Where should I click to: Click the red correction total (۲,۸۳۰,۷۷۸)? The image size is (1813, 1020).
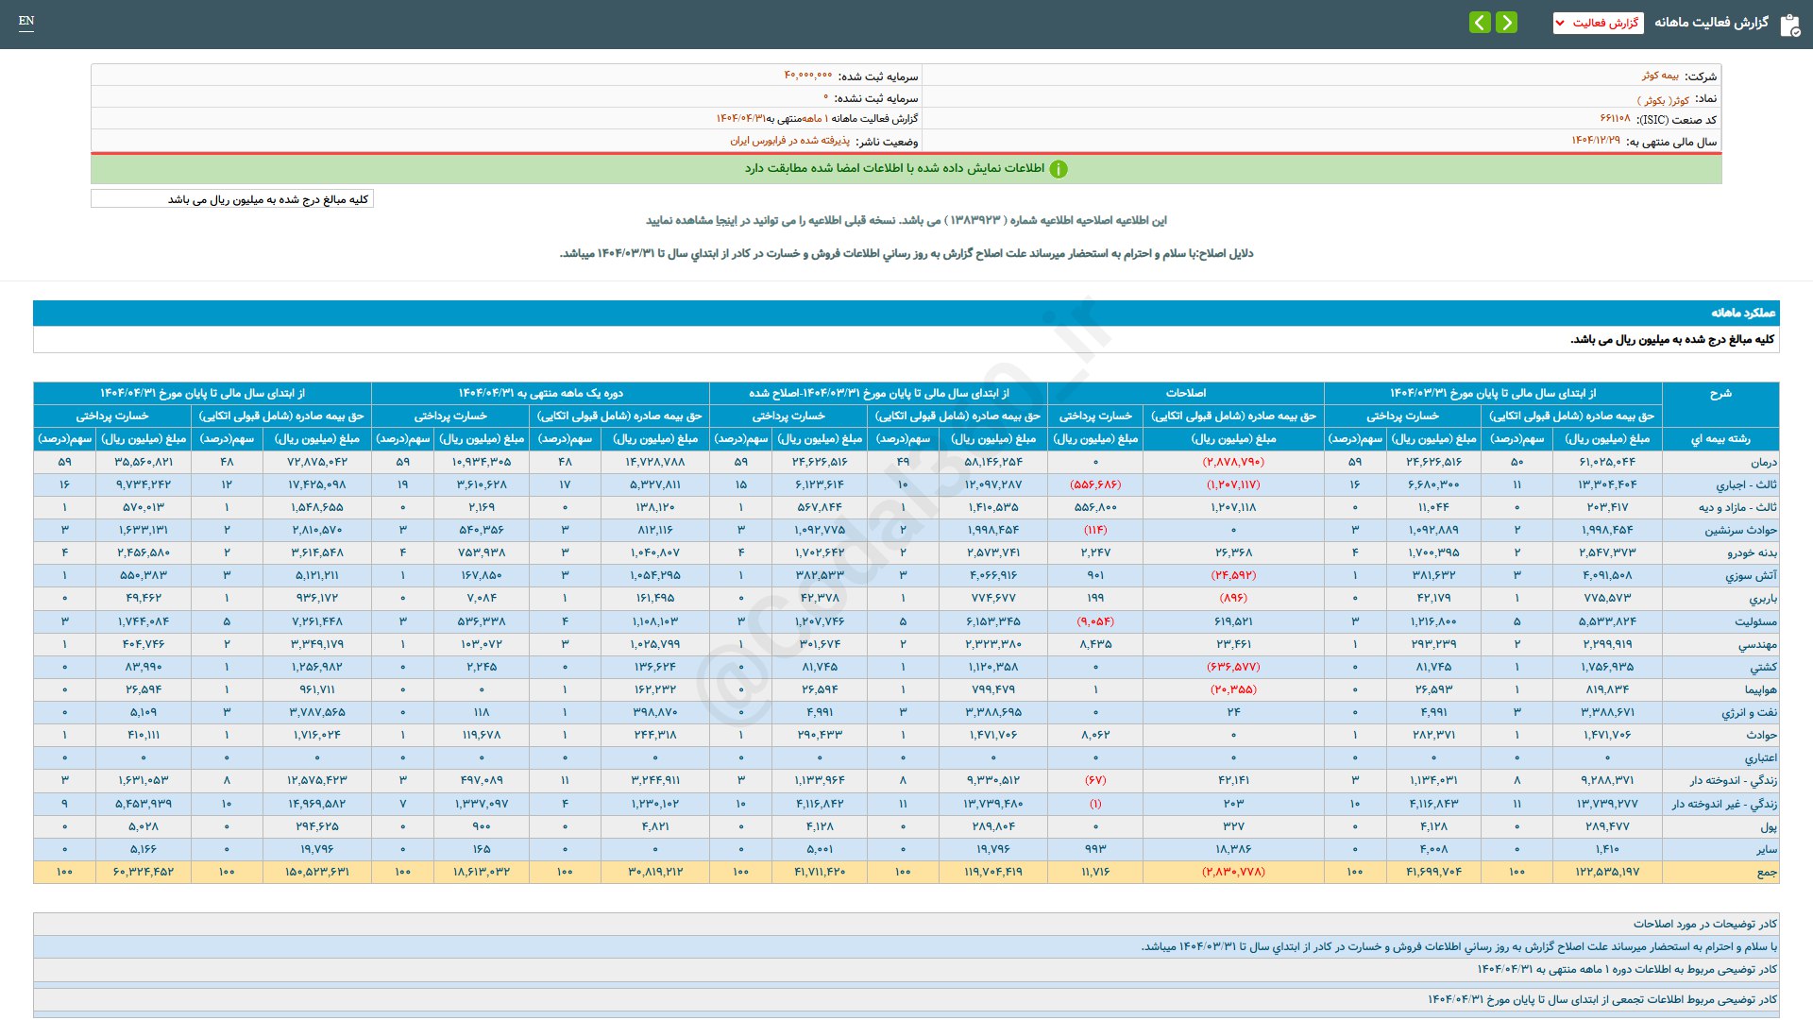tap(1232, 872)
